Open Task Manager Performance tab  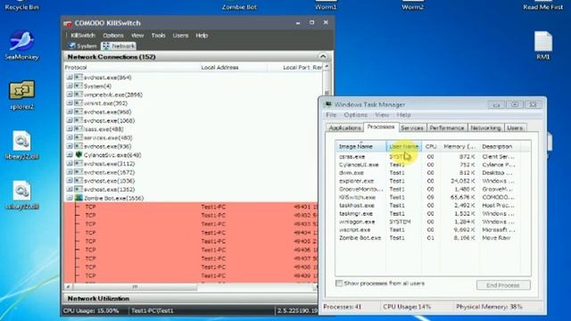(x=447, y=128)
